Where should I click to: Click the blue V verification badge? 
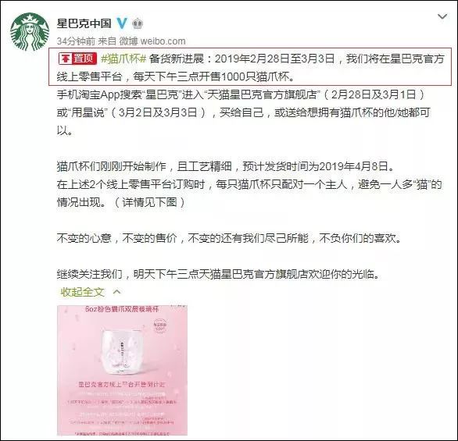[121, 23]
